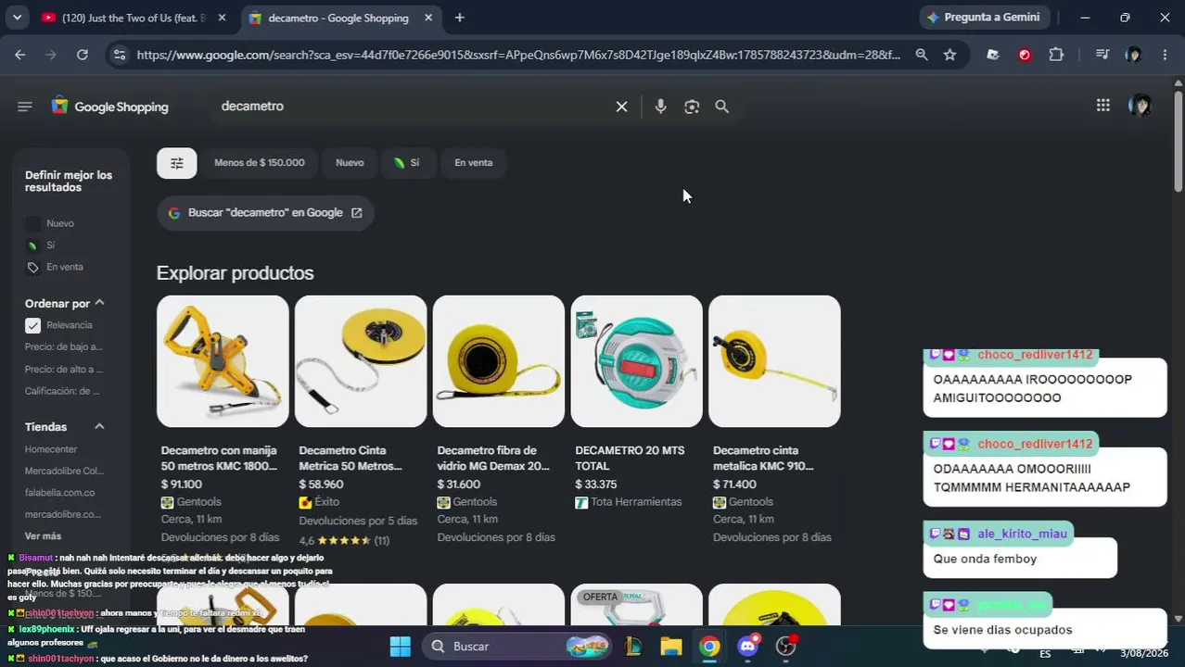The image size is (1185, 667).
Task: Click the Mercadolibre Col... store filter
Action: coord(64,471)
